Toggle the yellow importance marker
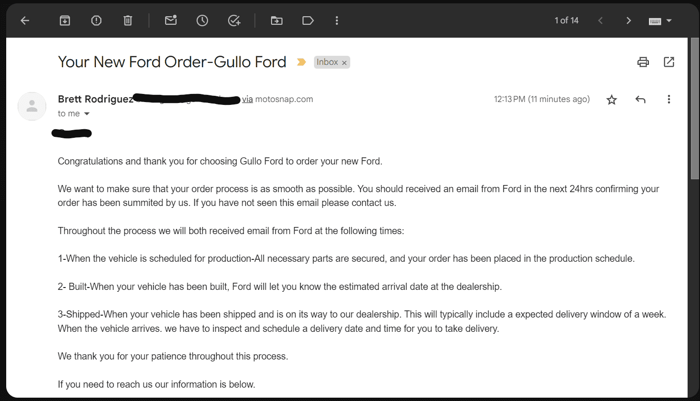The image size is (700, 401). [x=301, y=62]
